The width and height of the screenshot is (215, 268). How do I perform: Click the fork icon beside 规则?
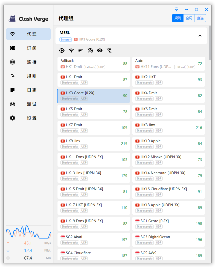[12, 76]
